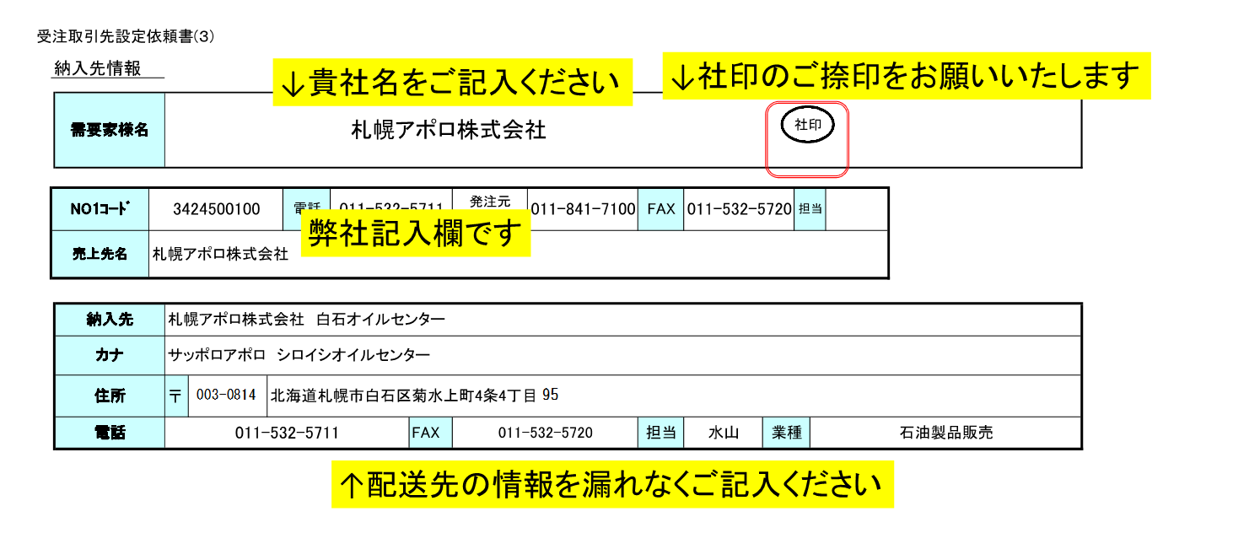The width and height of the screenshot is (1233, 533).
Task: Click the 貴社名をご記入ください yellow note
Action: 453,82
